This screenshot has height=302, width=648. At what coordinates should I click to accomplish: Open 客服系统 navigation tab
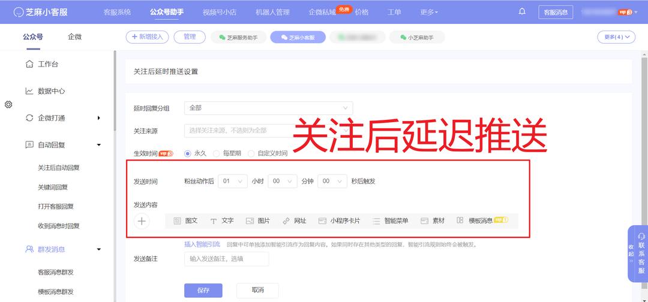click(117, 12)
